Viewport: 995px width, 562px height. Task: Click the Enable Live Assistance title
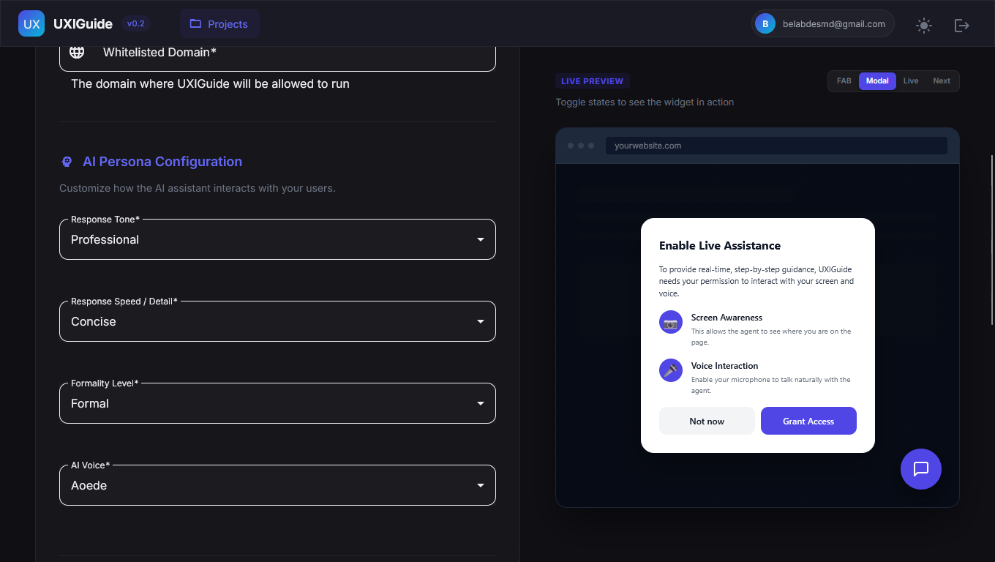[x=720, y=246]
